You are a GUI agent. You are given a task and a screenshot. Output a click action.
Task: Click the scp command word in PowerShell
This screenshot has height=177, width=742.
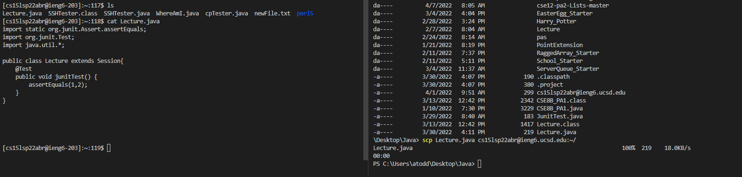427,140
